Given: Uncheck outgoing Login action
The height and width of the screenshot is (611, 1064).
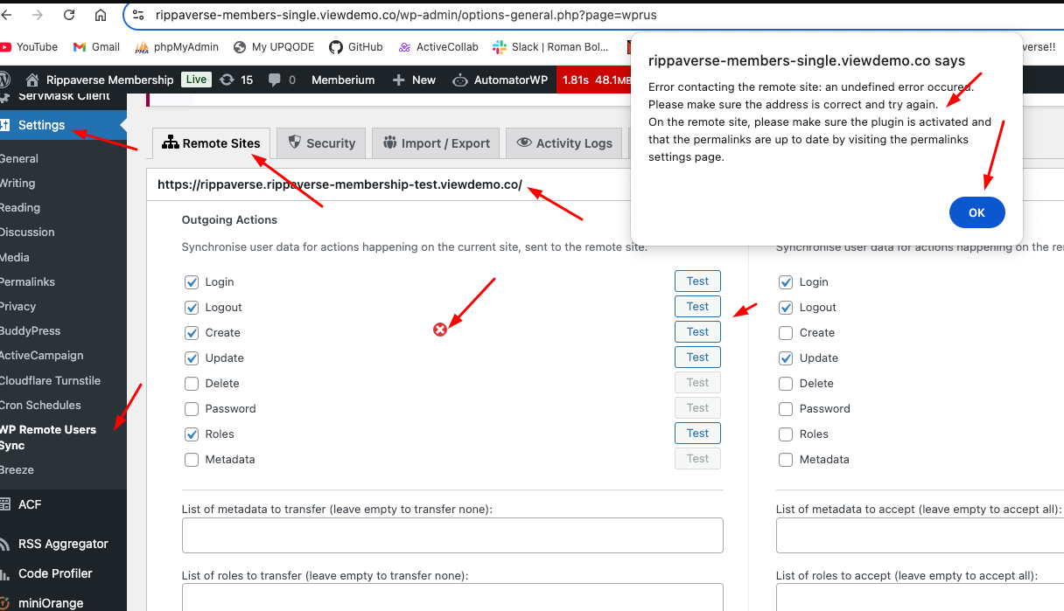Looking at the screenshot, I should [x=192, y=282].
